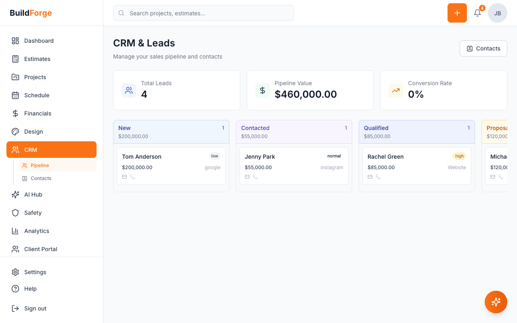Create a new item with the orange plus button
The height and width of the screenshot is (323, 517).
(457, 13)
